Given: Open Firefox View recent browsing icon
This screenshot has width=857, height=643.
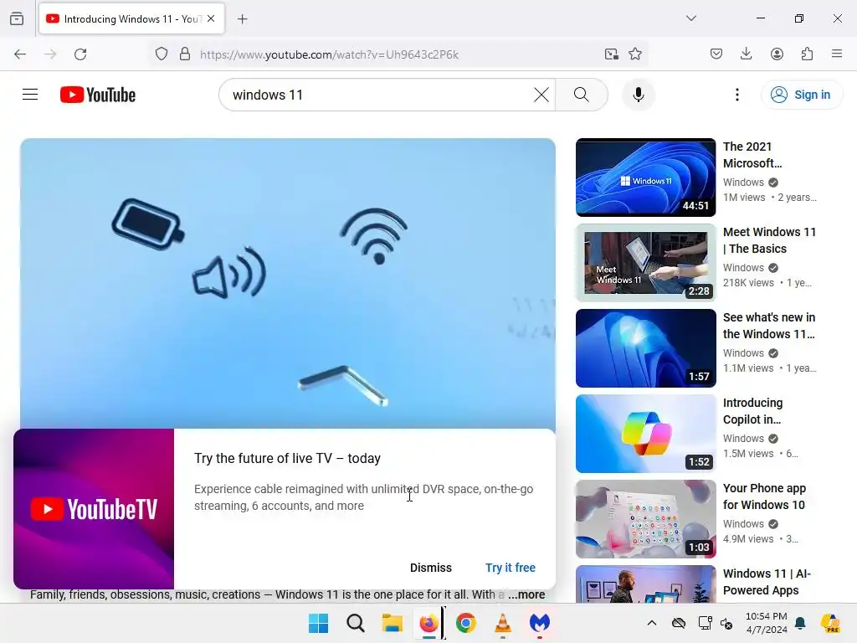Looking at the screenshot, I should click(x=17, y=18).
